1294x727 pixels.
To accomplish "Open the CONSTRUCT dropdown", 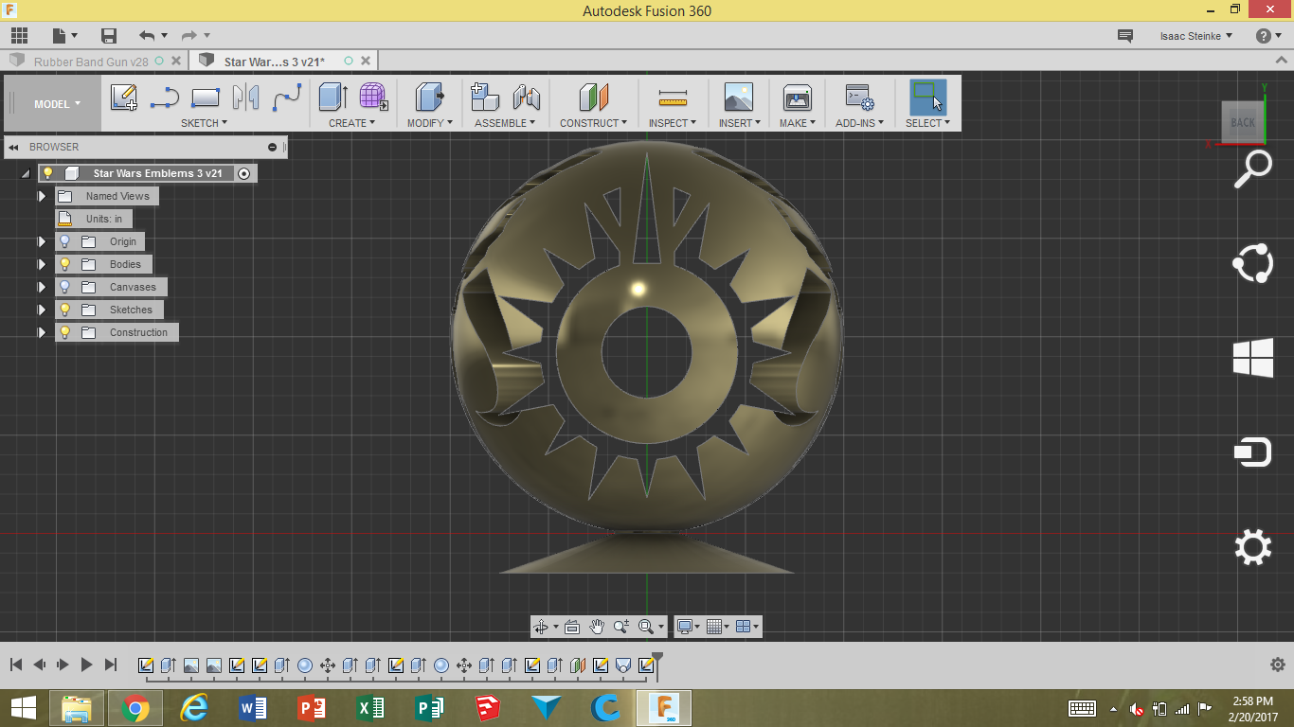I will click(x=593, y=123).
